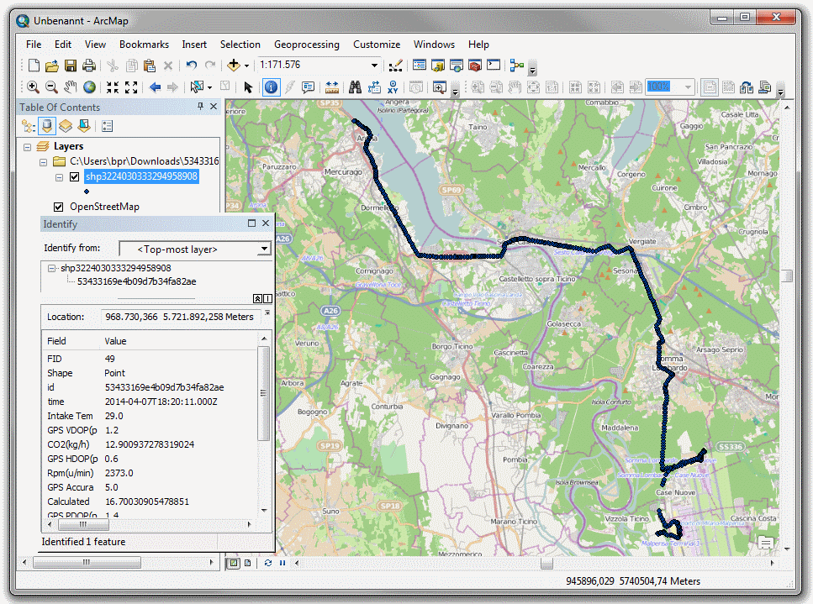Collapse the Layers data frame node
Screen dimensions: 813x604
point(27,147)
